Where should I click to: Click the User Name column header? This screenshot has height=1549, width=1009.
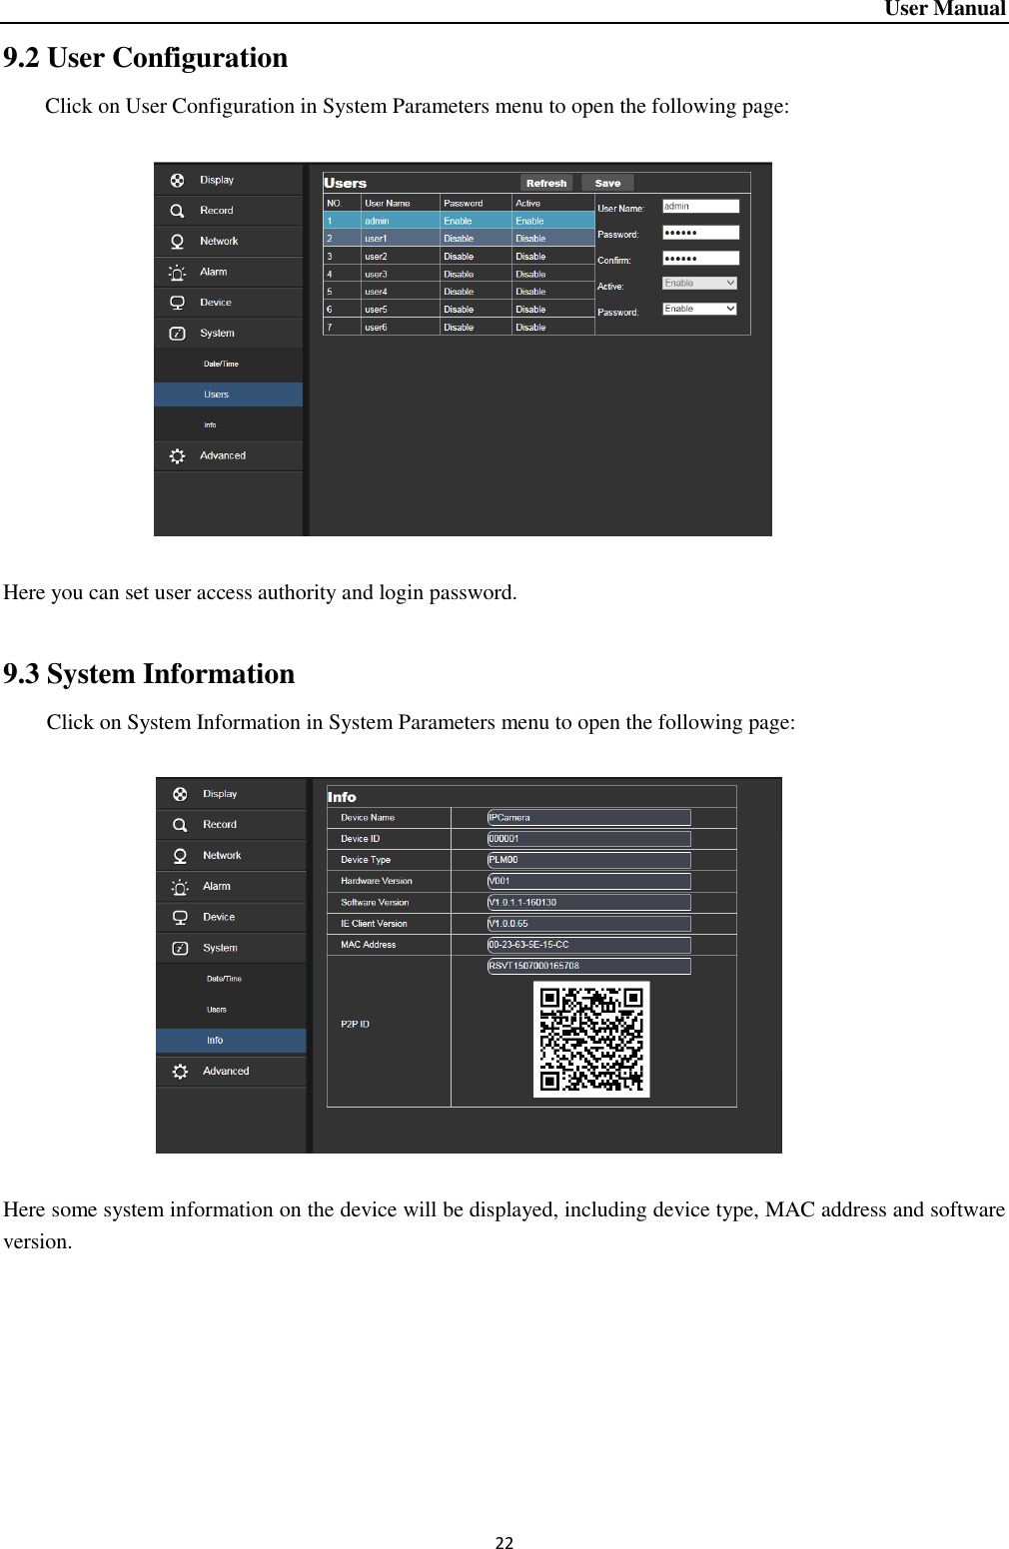pos(388,204)
